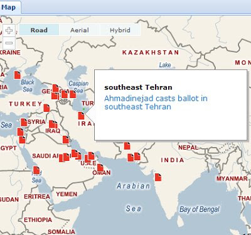Open Ahmadinejad casts ballot article link
251x235 pixels.
point(156,102)
